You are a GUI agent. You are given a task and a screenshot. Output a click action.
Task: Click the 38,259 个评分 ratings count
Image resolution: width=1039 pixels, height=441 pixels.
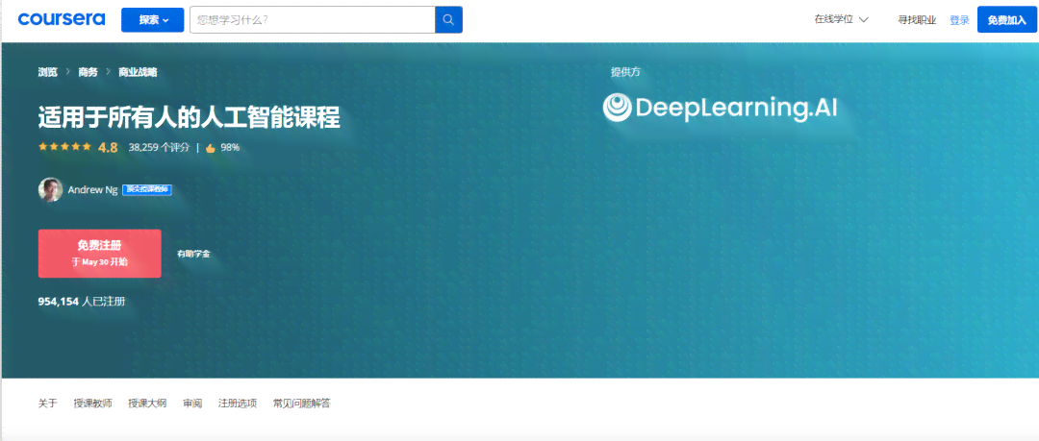(159, 148)
